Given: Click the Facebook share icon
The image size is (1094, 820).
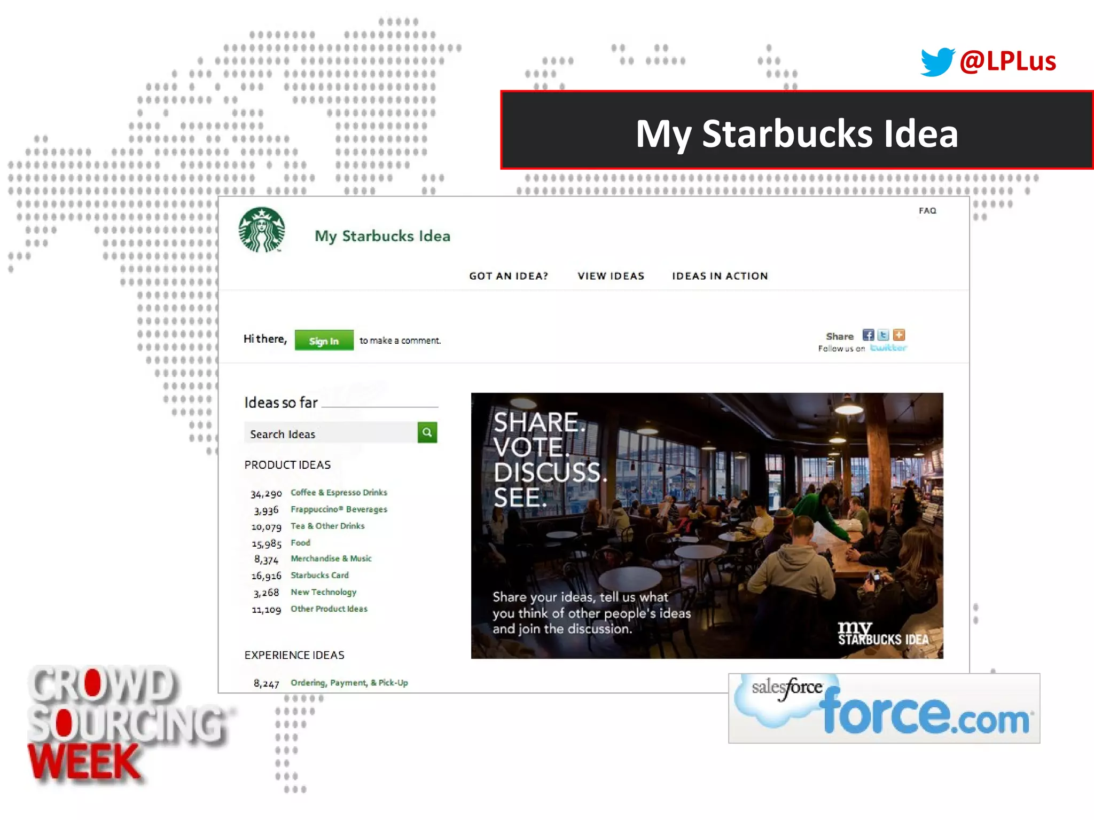Looking at the screenshot, I should (x=869, y=335).
